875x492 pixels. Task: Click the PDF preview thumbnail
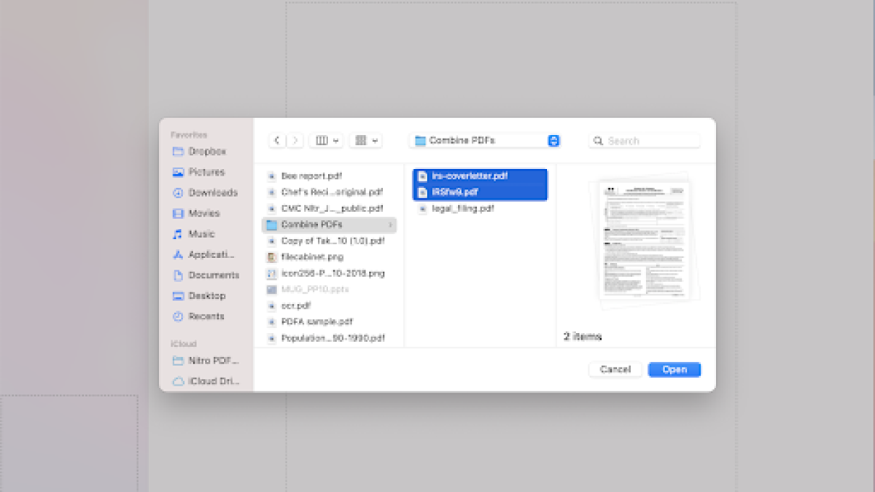[x=645, y=241]
